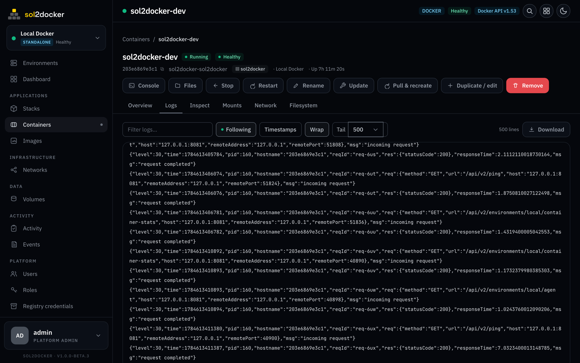The image size is (580, 363).
Task: Click the Running status pill
Action: 196,57
